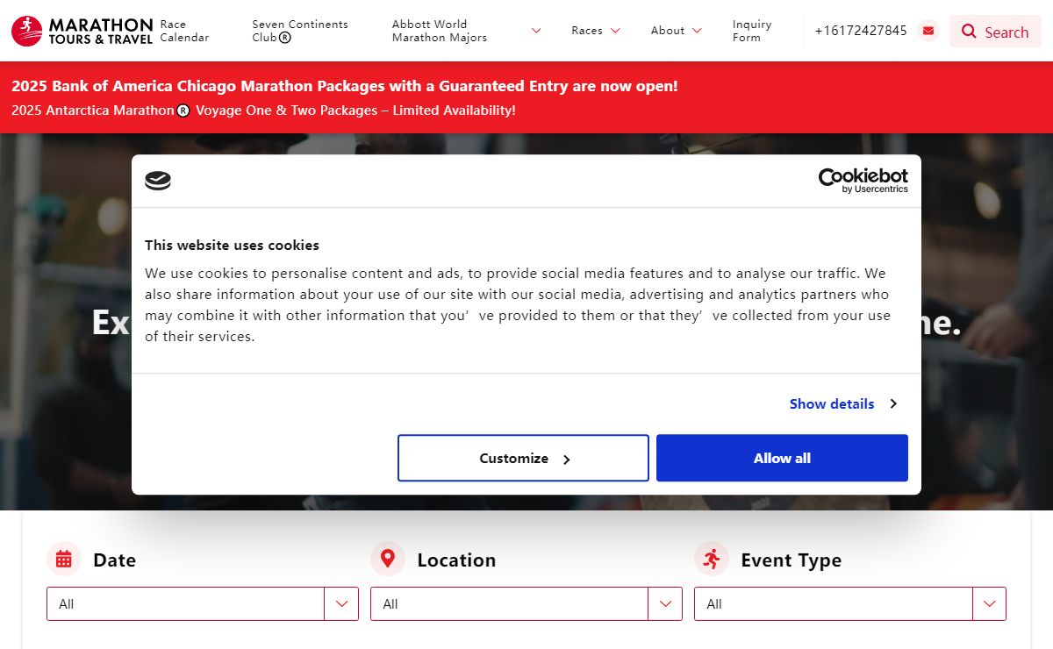Open the Location filter dropdown
Image resolution: width=1053 pixels, height=649 pixels.
point(526,603)
